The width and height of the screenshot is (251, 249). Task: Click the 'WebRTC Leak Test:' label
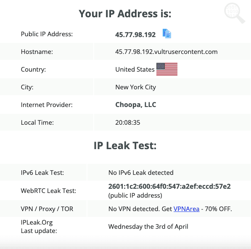coord(48,191)
